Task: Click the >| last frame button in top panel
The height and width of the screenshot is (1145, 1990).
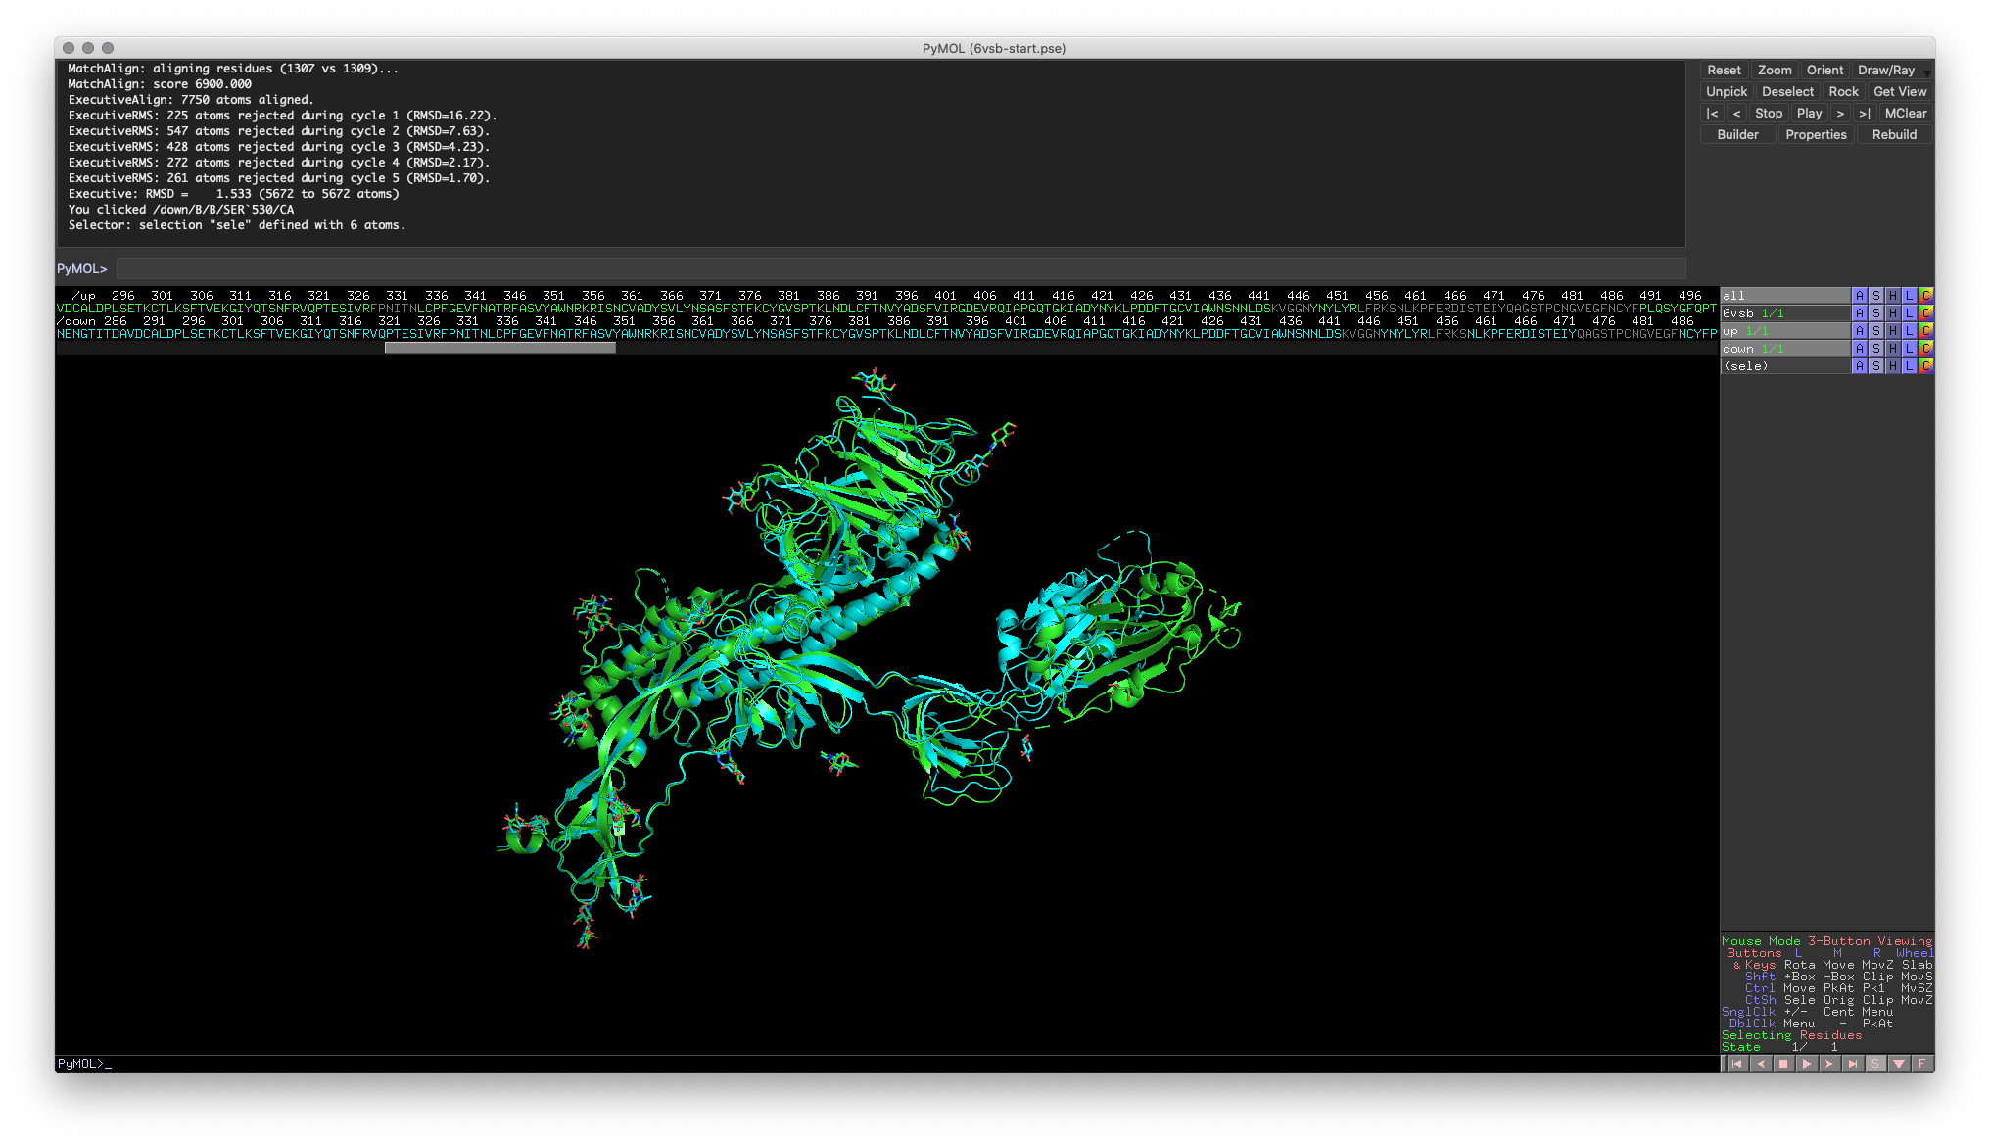Action: (x=1865, y=114)
